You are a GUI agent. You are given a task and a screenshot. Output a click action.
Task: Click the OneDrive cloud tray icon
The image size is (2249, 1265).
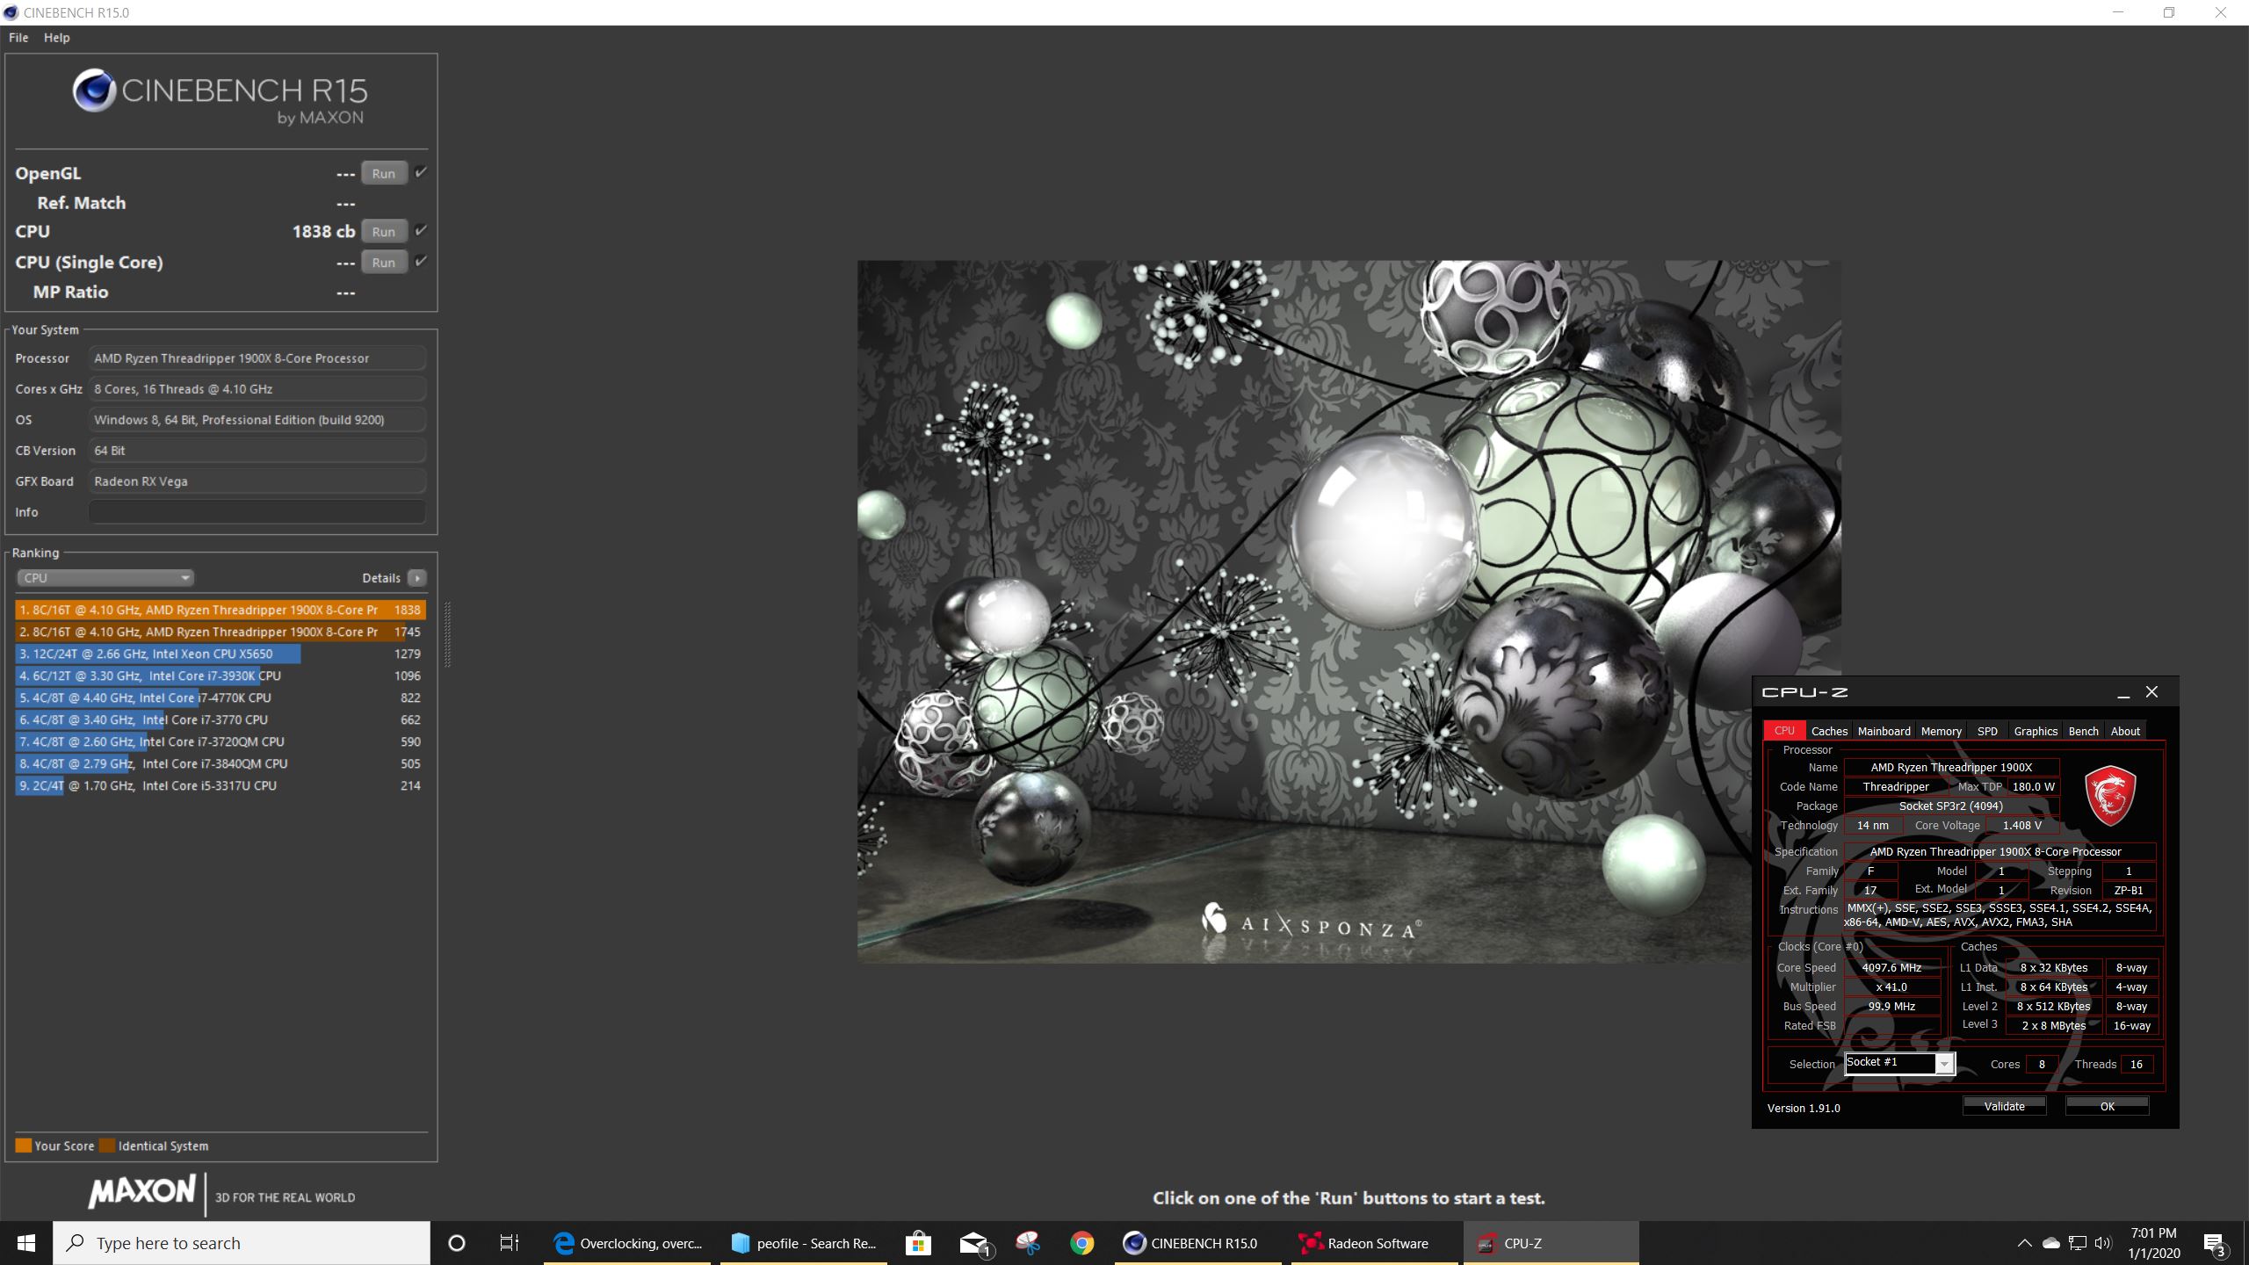coord(2051,1243)
